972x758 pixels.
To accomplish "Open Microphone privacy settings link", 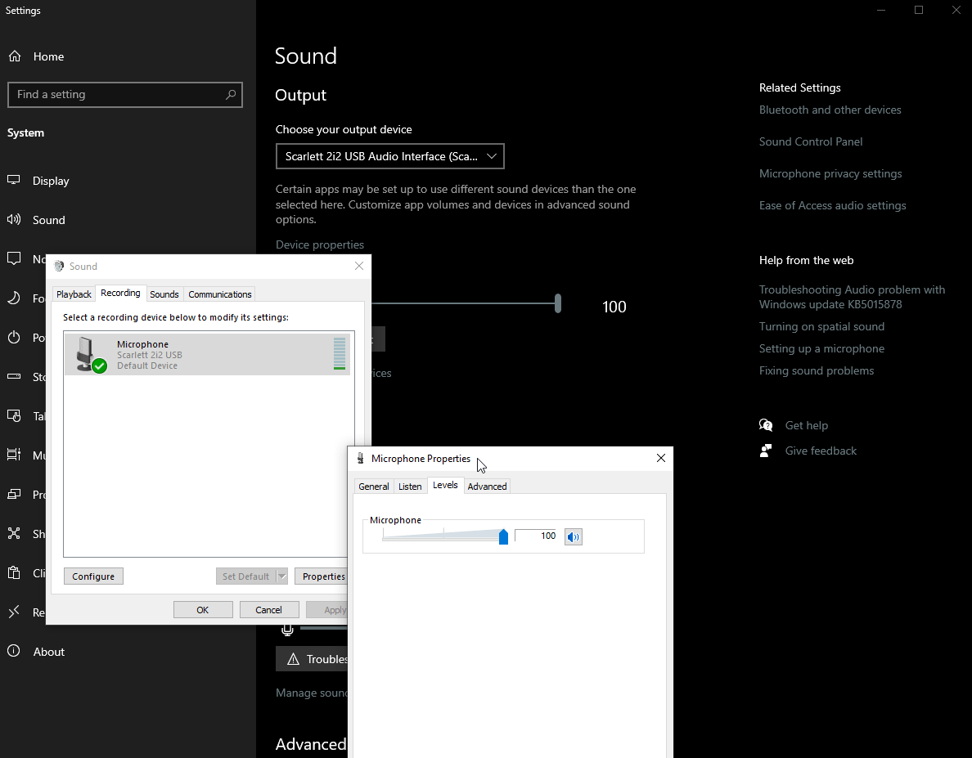I will tap(830, 174).
